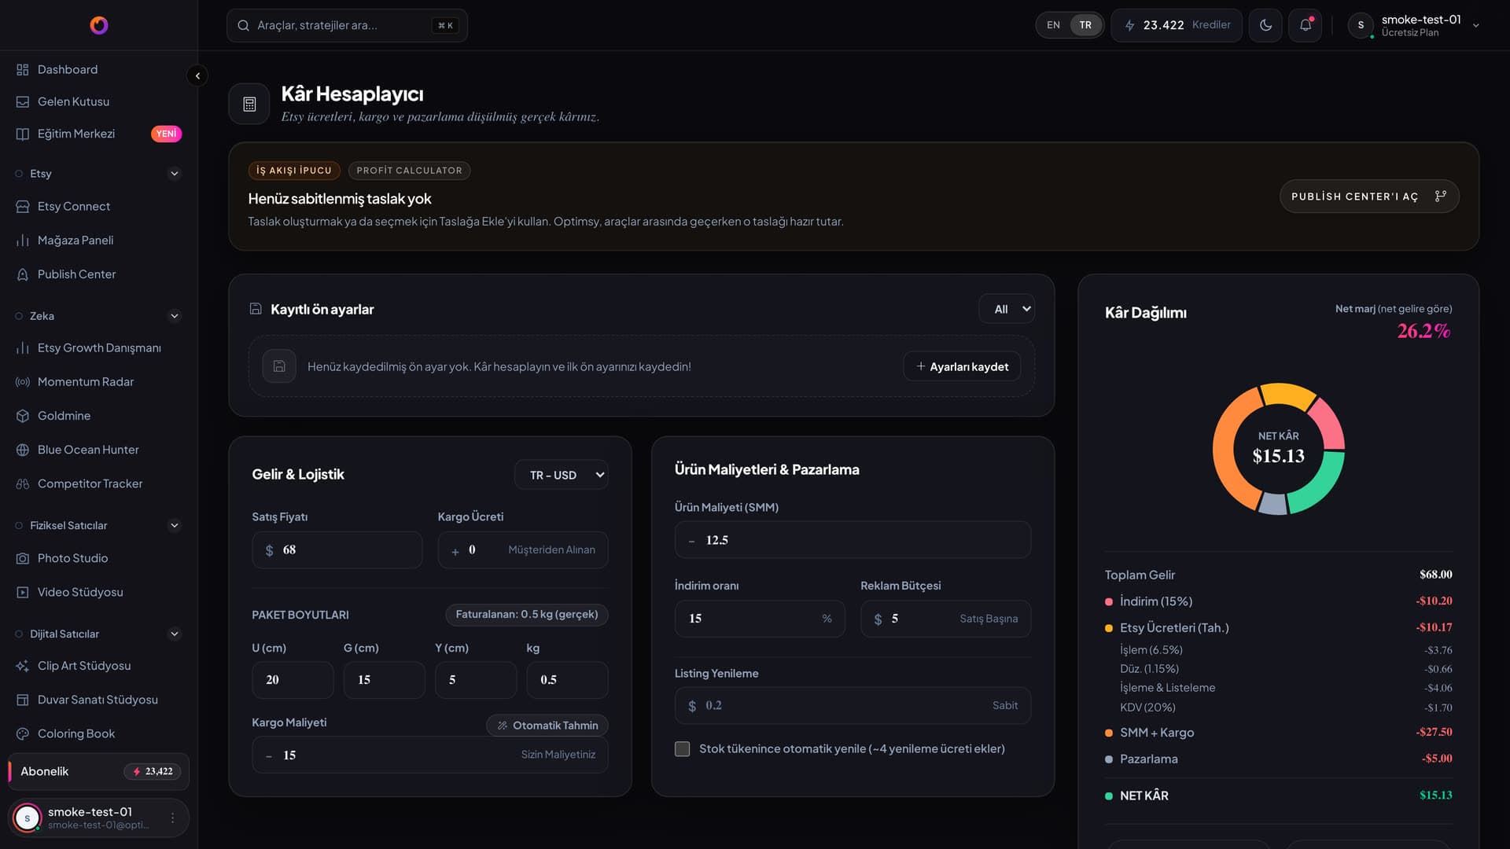Select the TR language option
1510x849 pixels.
click(x=1085, y=25)
